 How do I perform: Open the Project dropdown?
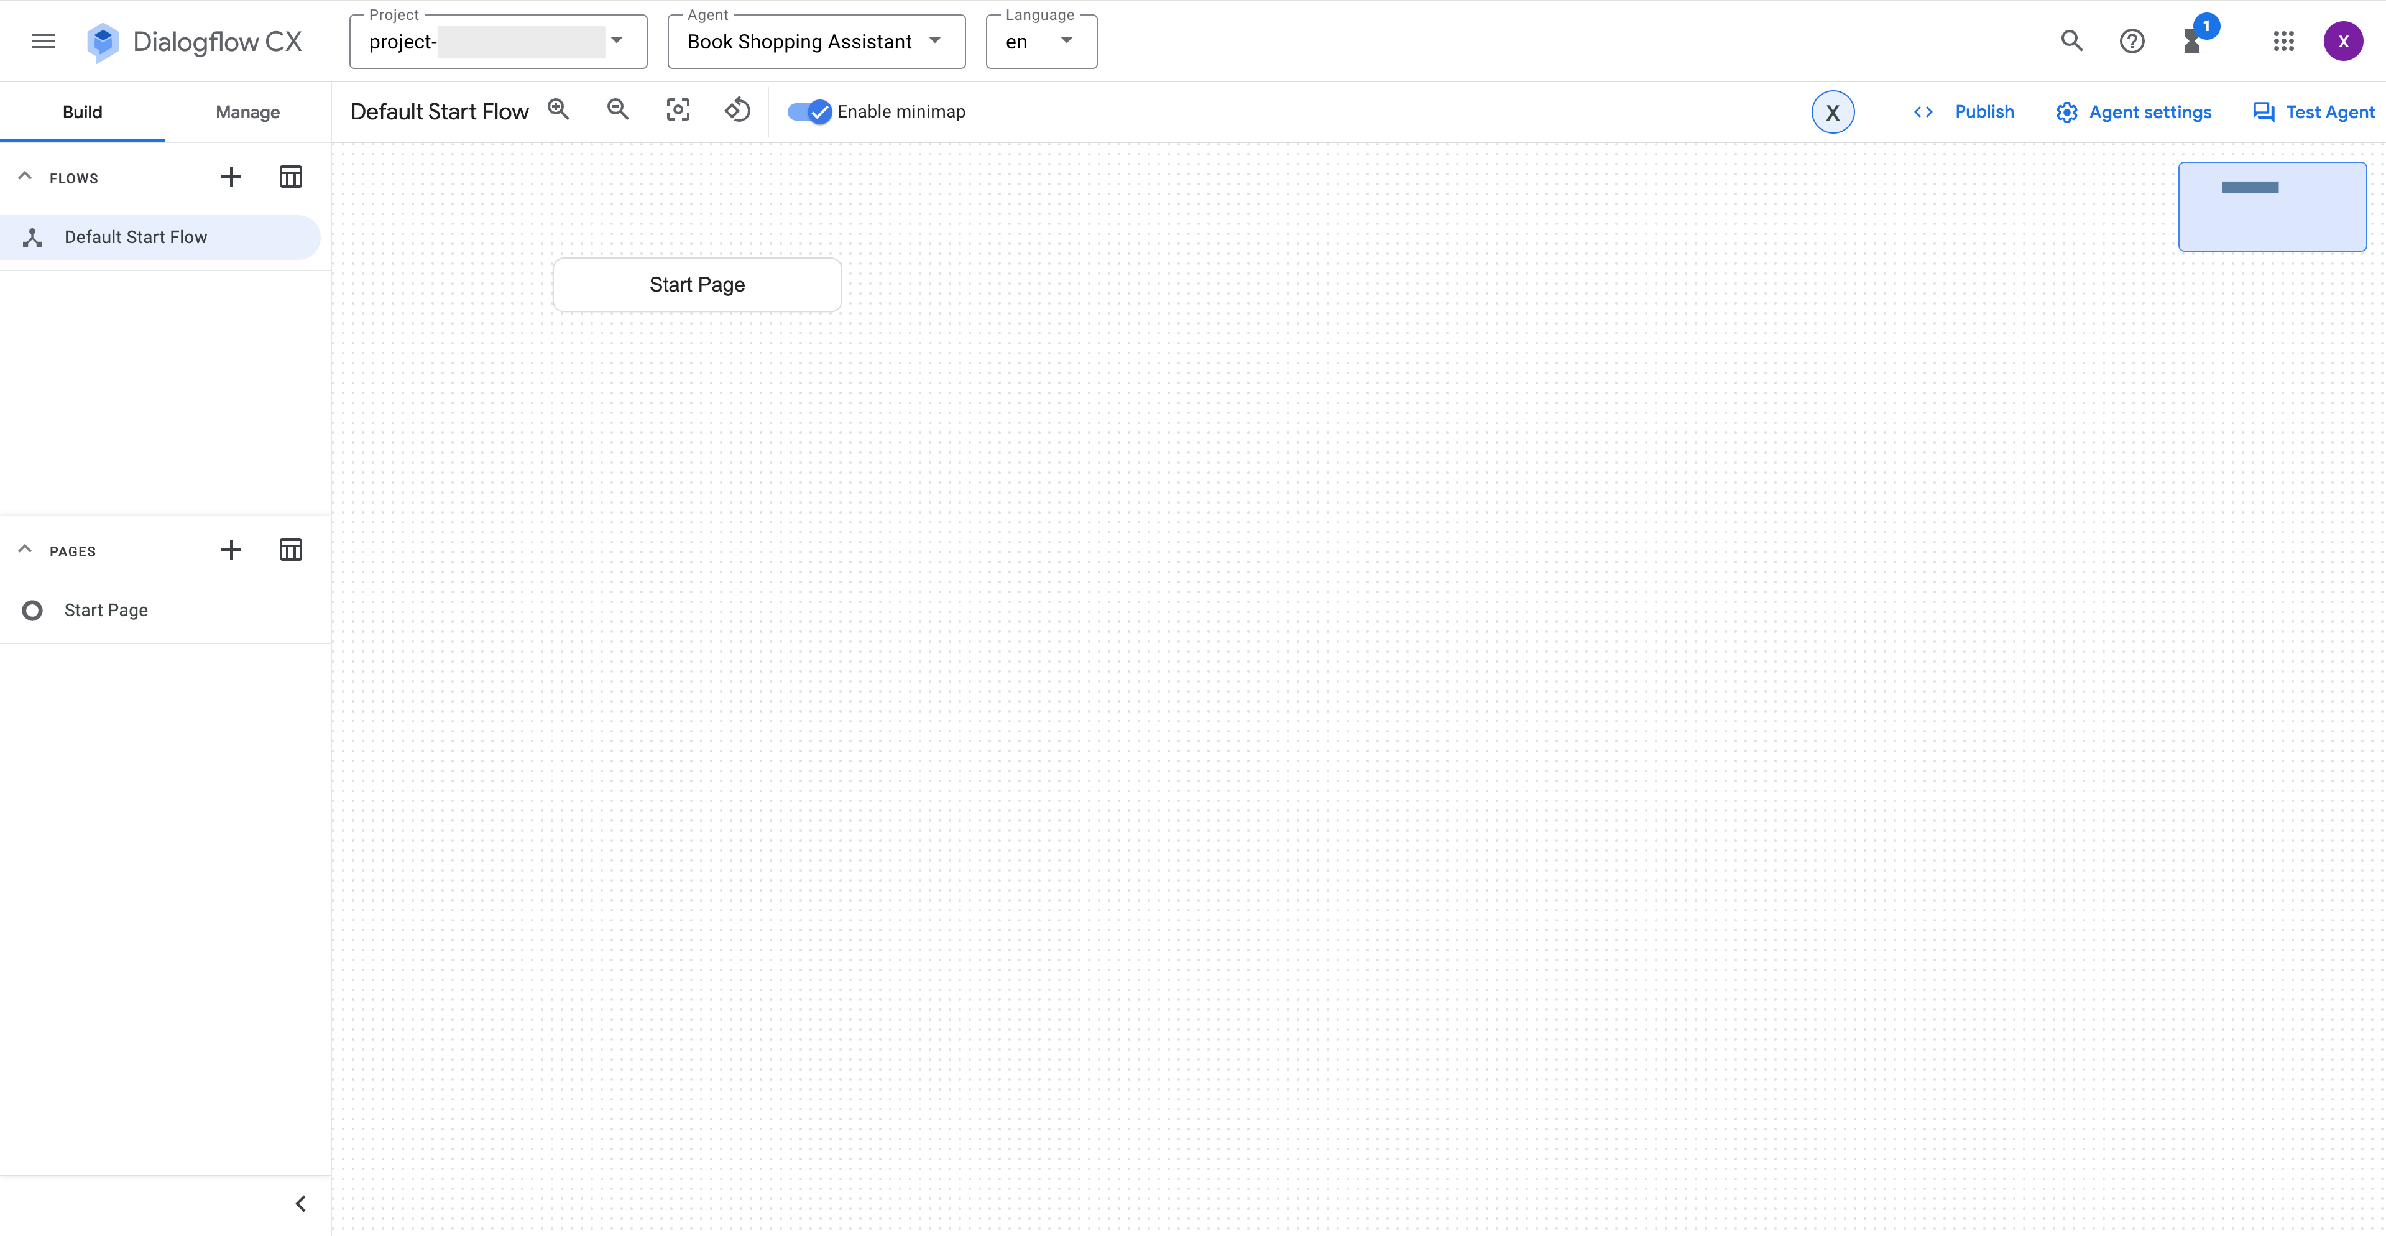(x=497, y=42)
